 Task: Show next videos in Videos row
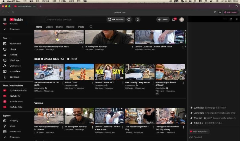[x=185, y=116]
